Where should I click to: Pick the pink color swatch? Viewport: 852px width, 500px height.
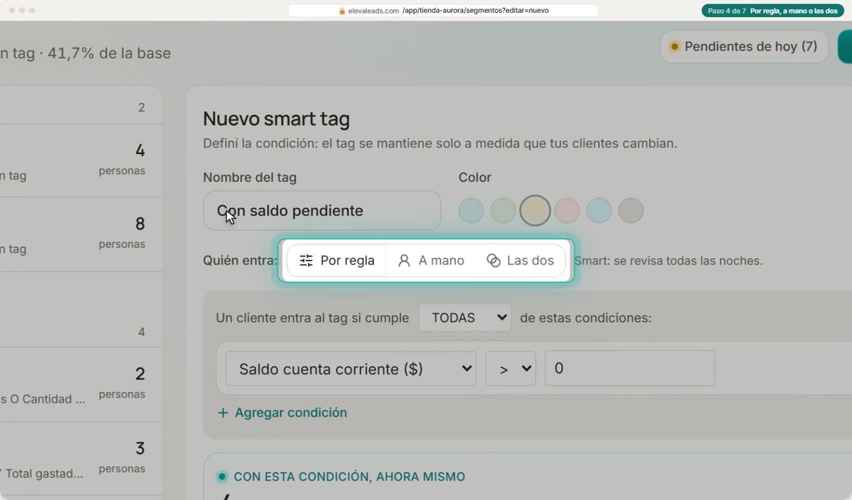[x=567, y=210]
